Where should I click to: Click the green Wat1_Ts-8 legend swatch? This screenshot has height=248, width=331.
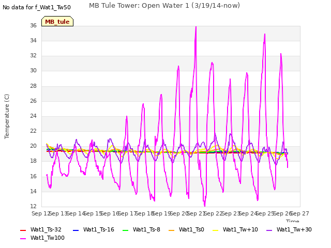125,230
